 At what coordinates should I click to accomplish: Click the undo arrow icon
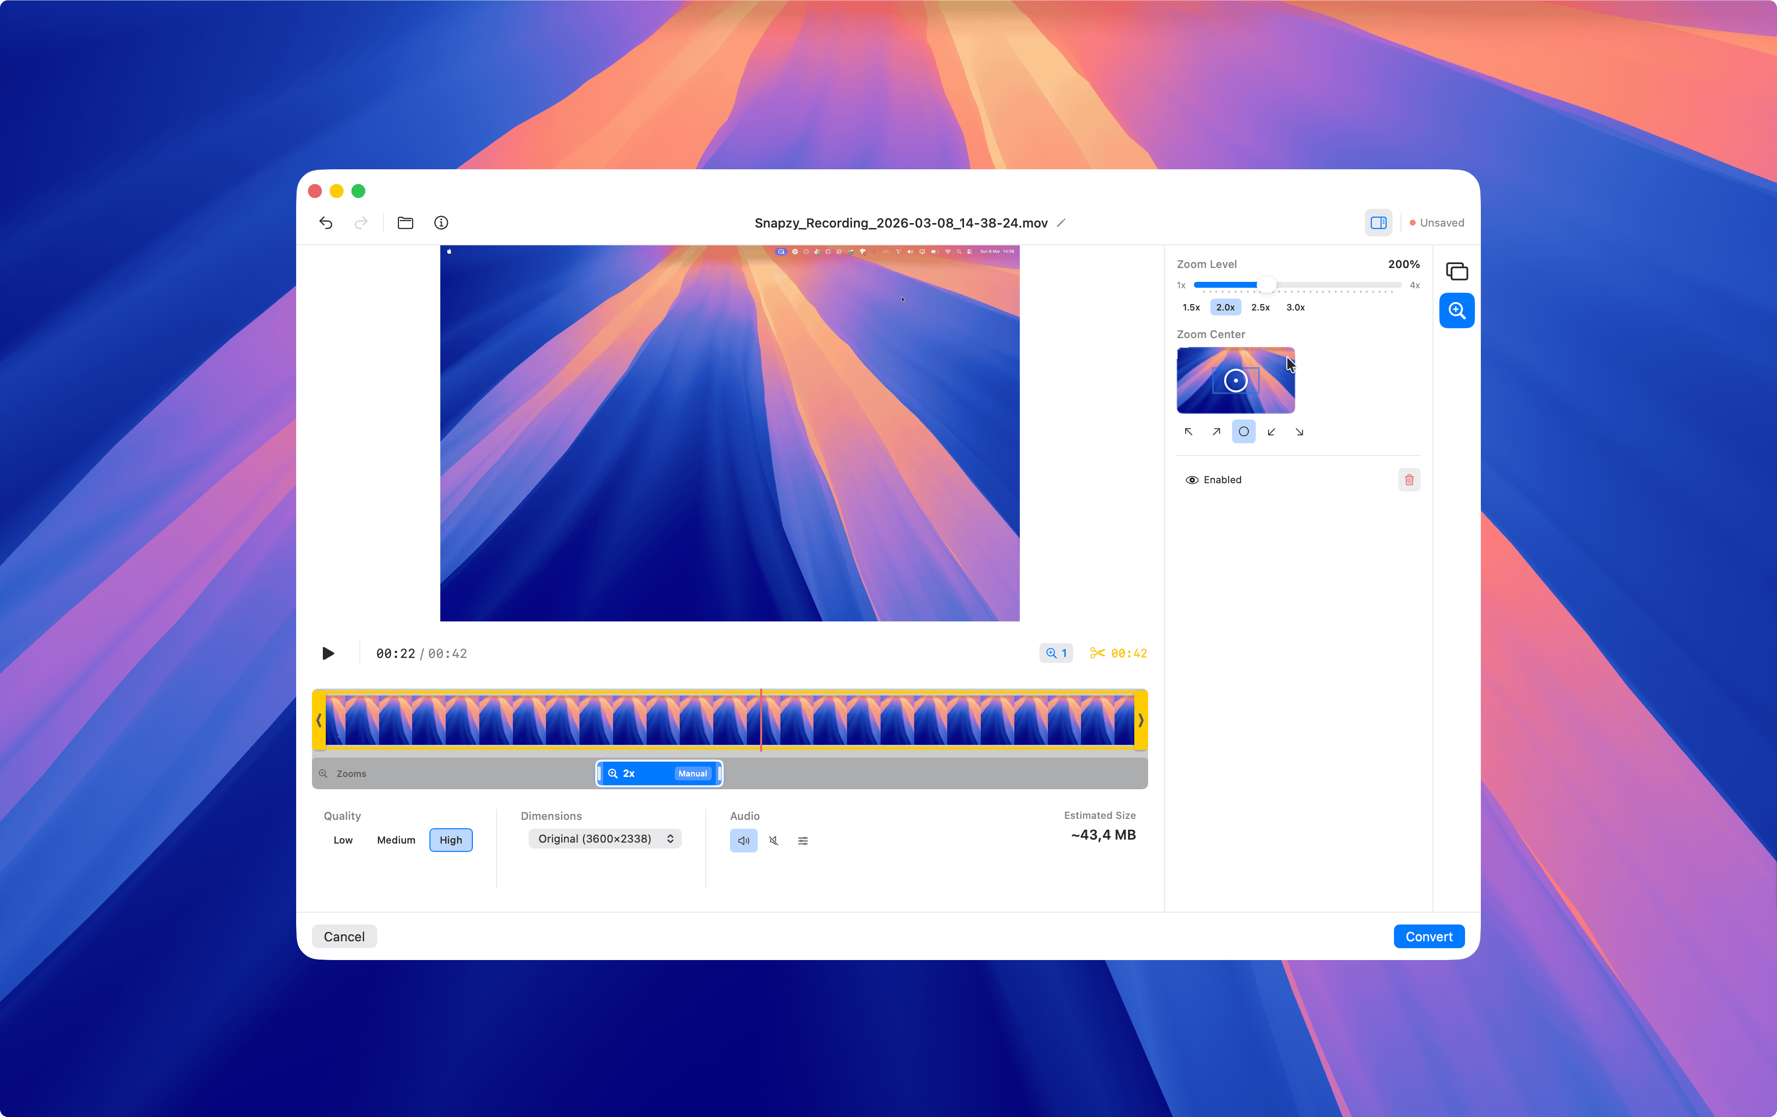[x=325, y=223]
